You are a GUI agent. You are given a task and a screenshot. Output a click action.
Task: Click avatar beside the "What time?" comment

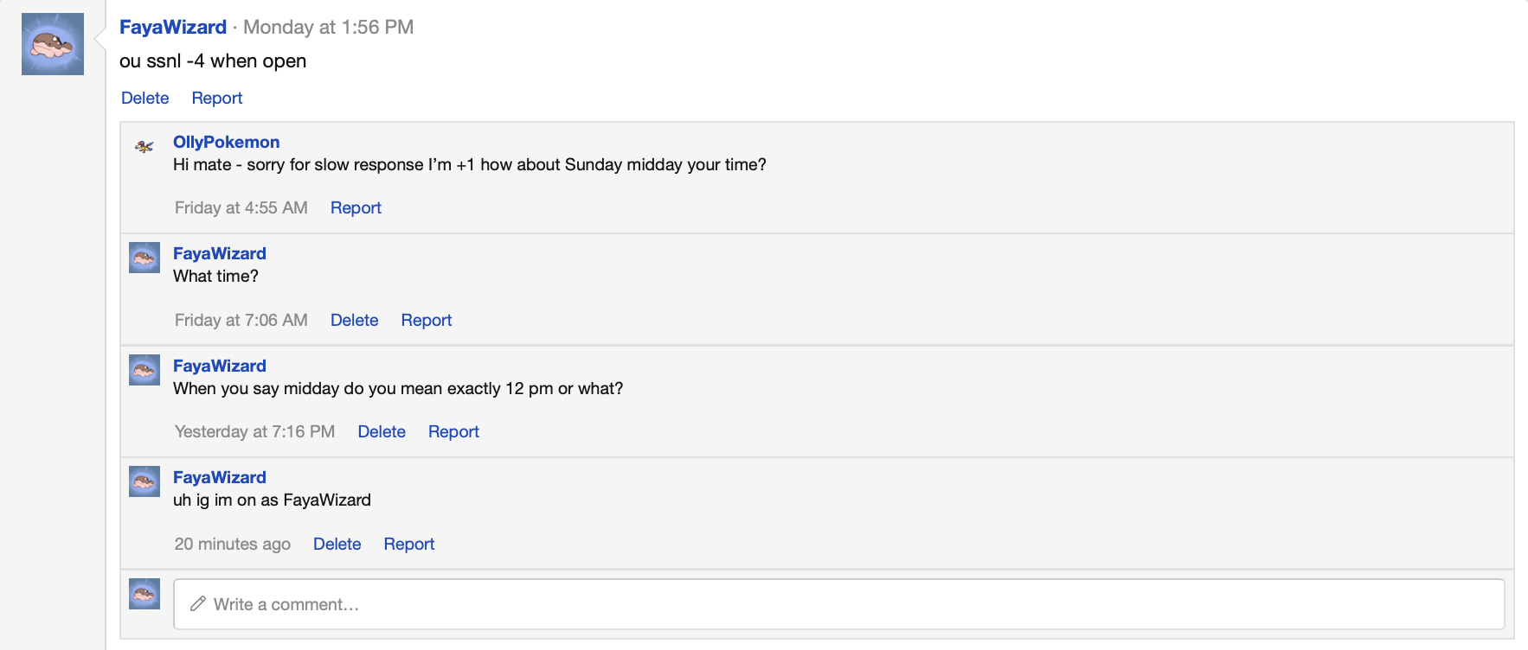point(144,258)
